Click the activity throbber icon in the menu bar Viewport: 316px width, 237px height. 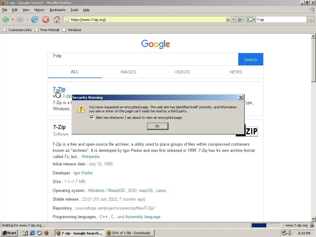pyautogui.click(x=312, y=10)
